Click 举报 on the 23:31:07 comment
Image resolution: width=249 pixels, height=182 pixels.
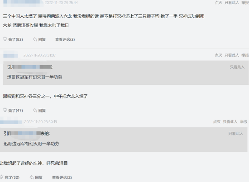tap(245, 55)
